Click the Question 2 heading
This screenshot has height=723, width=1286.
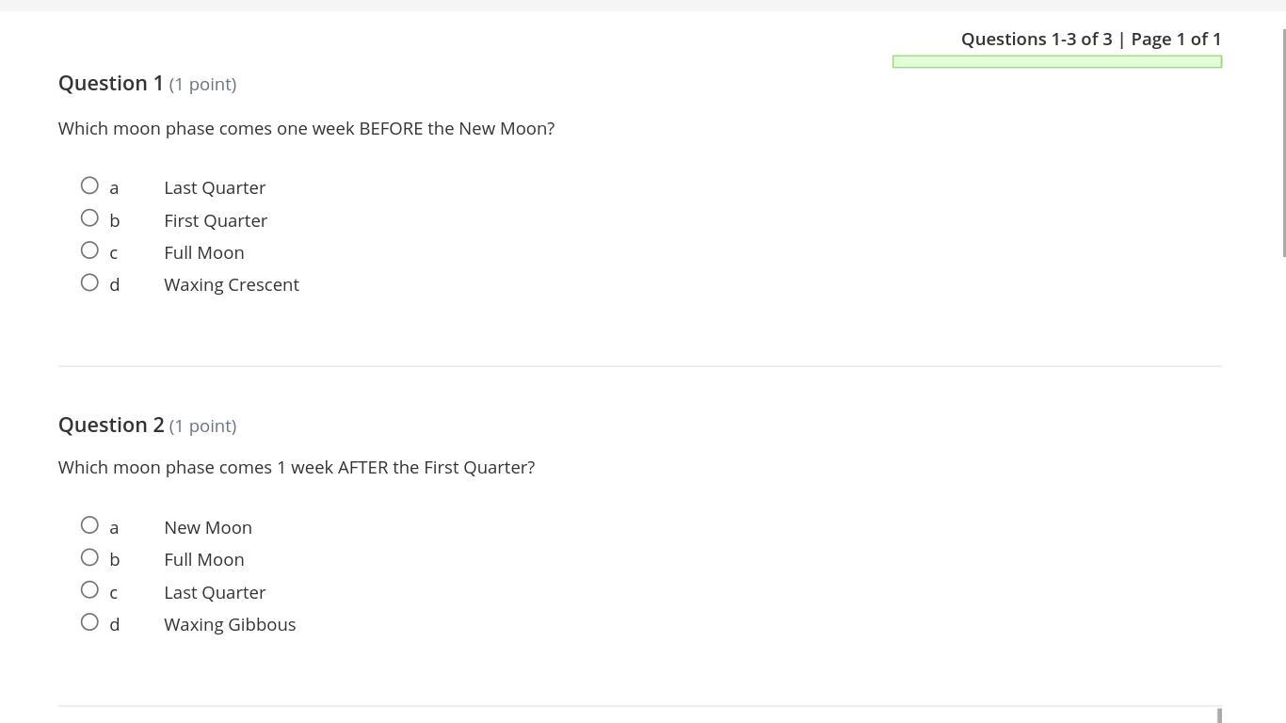(111, 425)
